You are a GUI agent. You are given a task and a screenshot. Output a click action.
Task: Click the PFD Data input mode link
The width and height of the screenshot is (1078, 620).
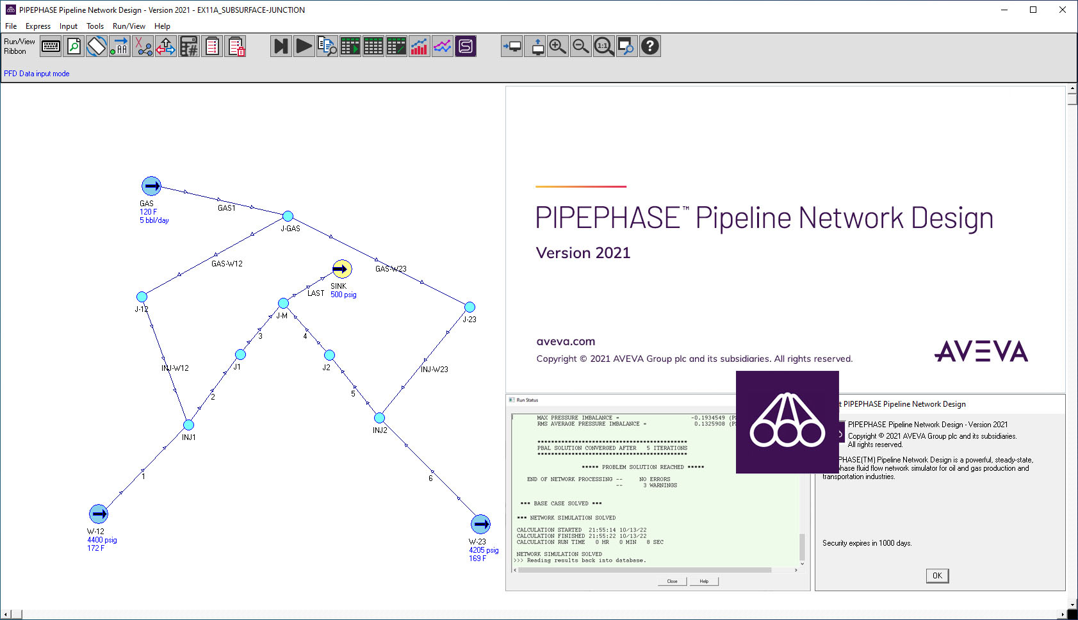(37, 73)
